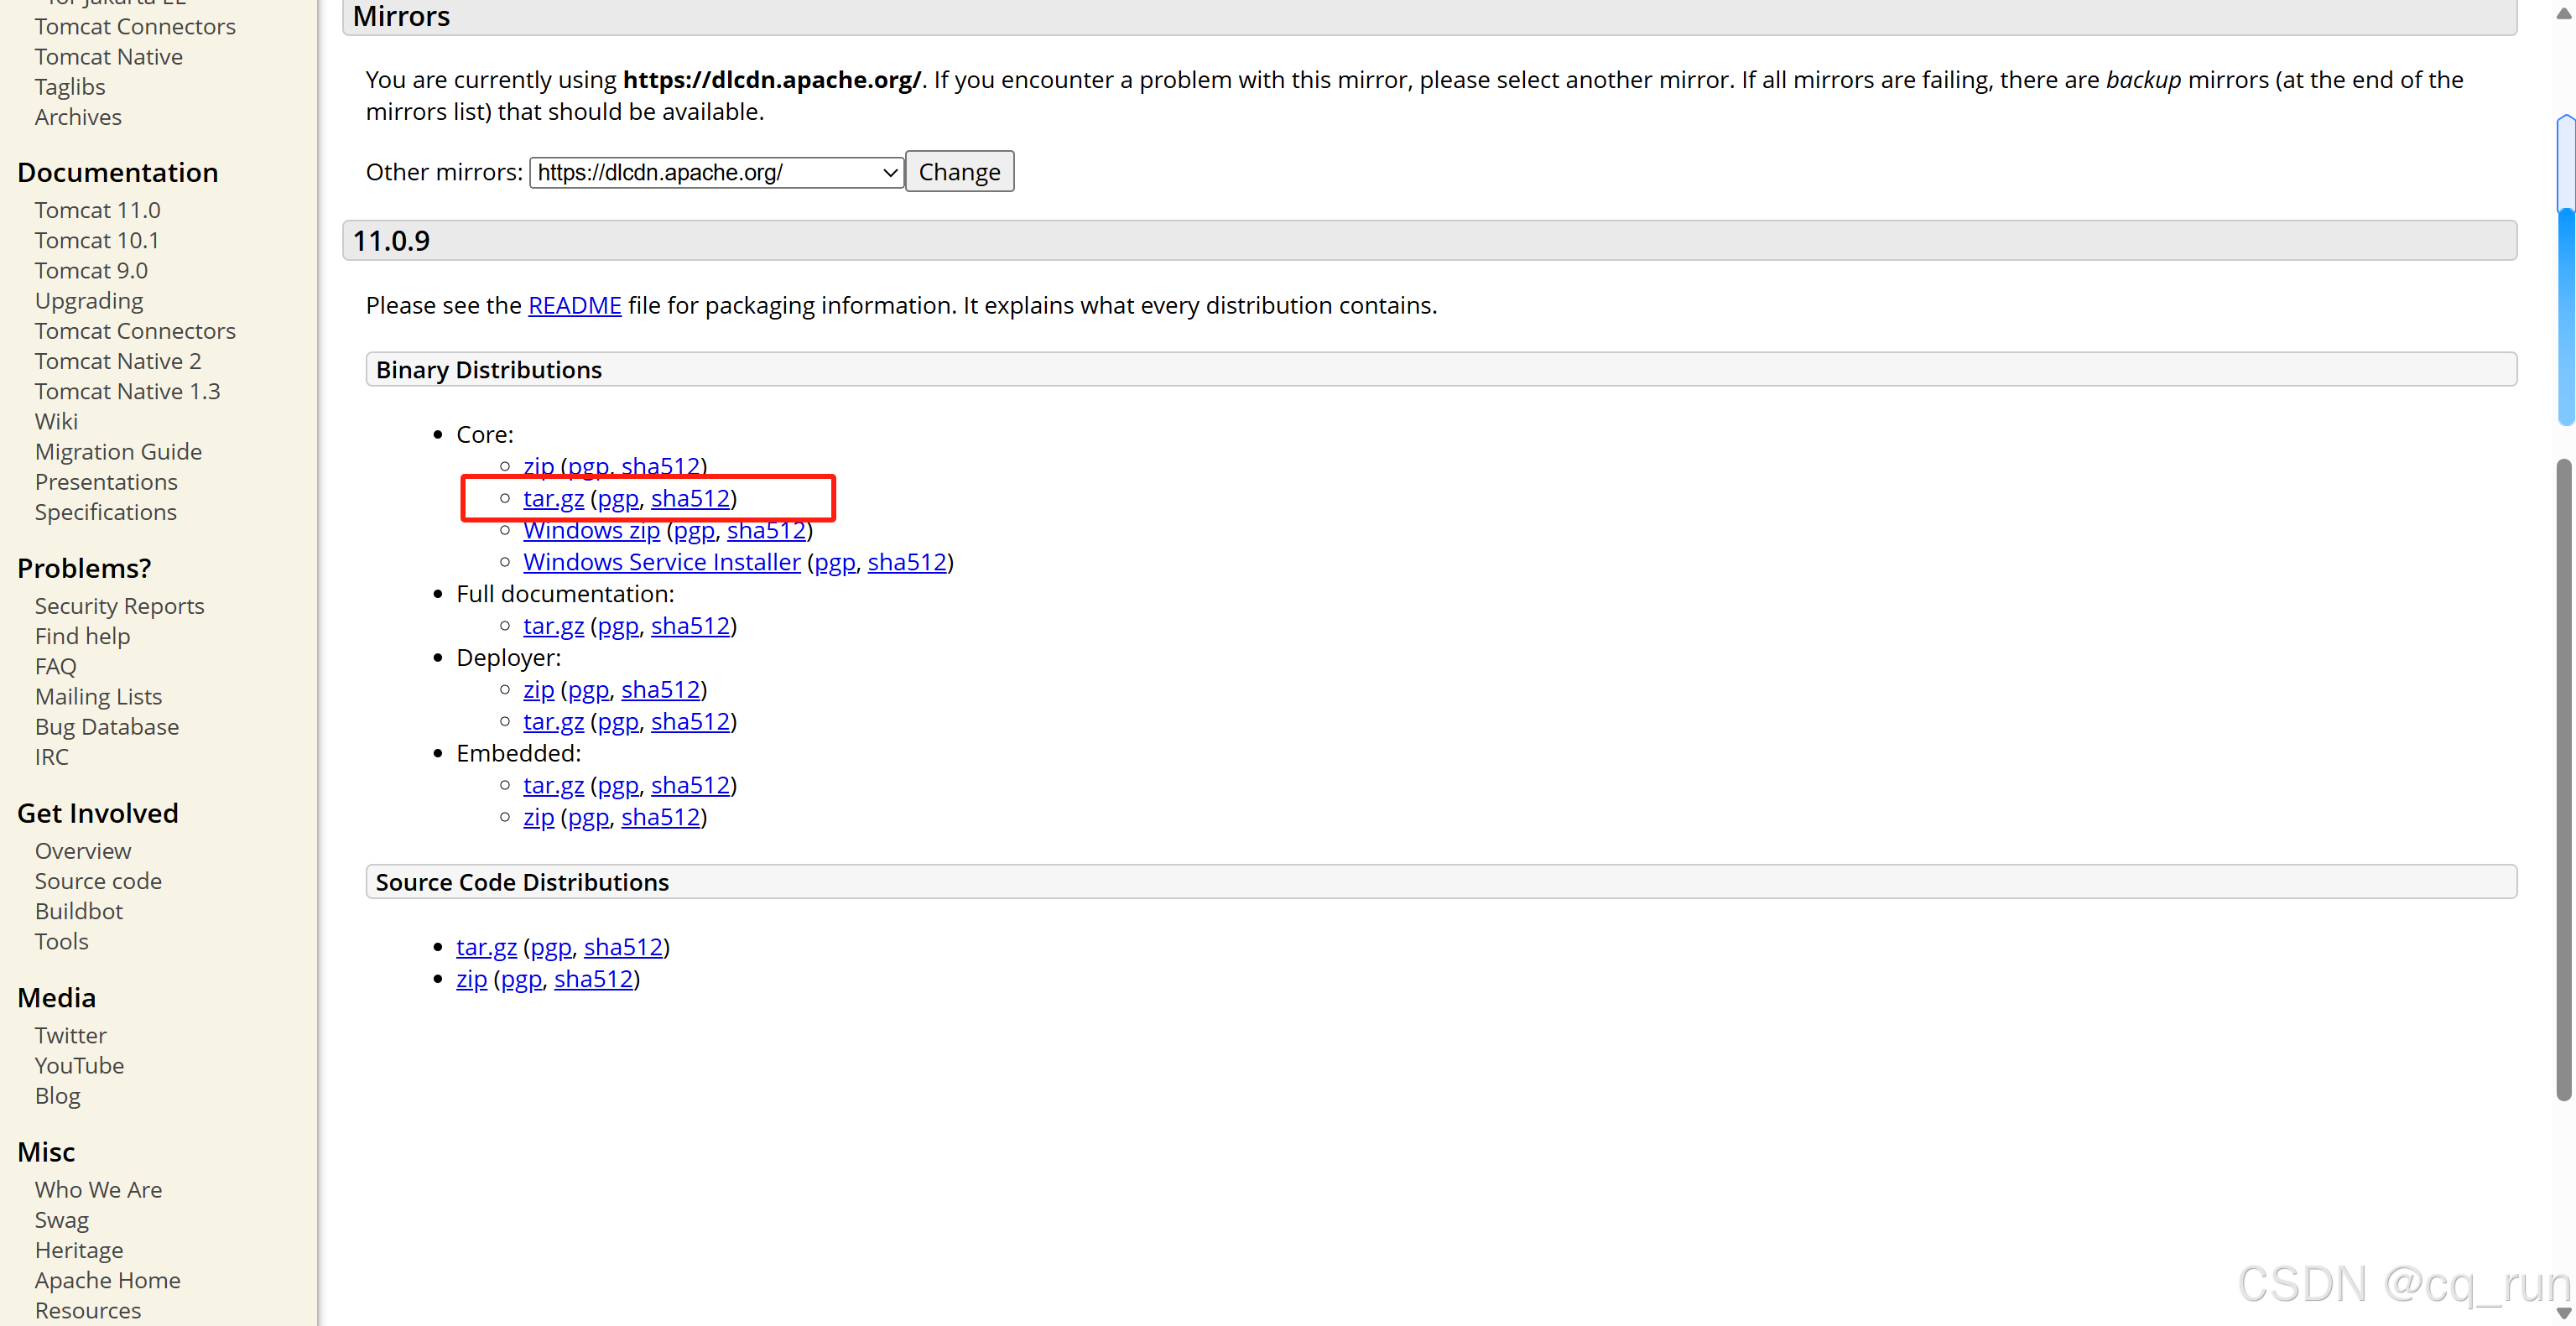This screenshot has height=1326, width=2576.
Task: Download Windows Service Installer
Action: point(661,562)
